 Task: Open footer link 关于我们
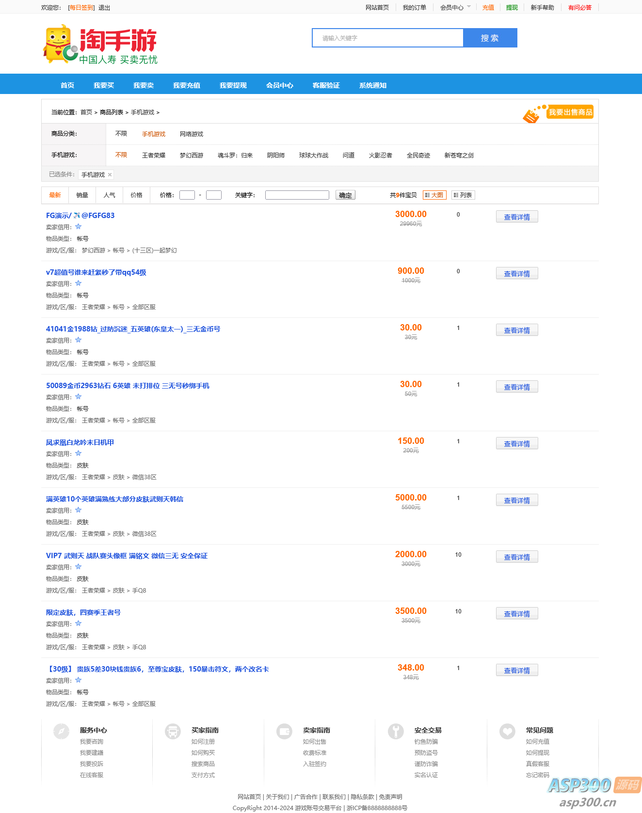tap(277, 797)
